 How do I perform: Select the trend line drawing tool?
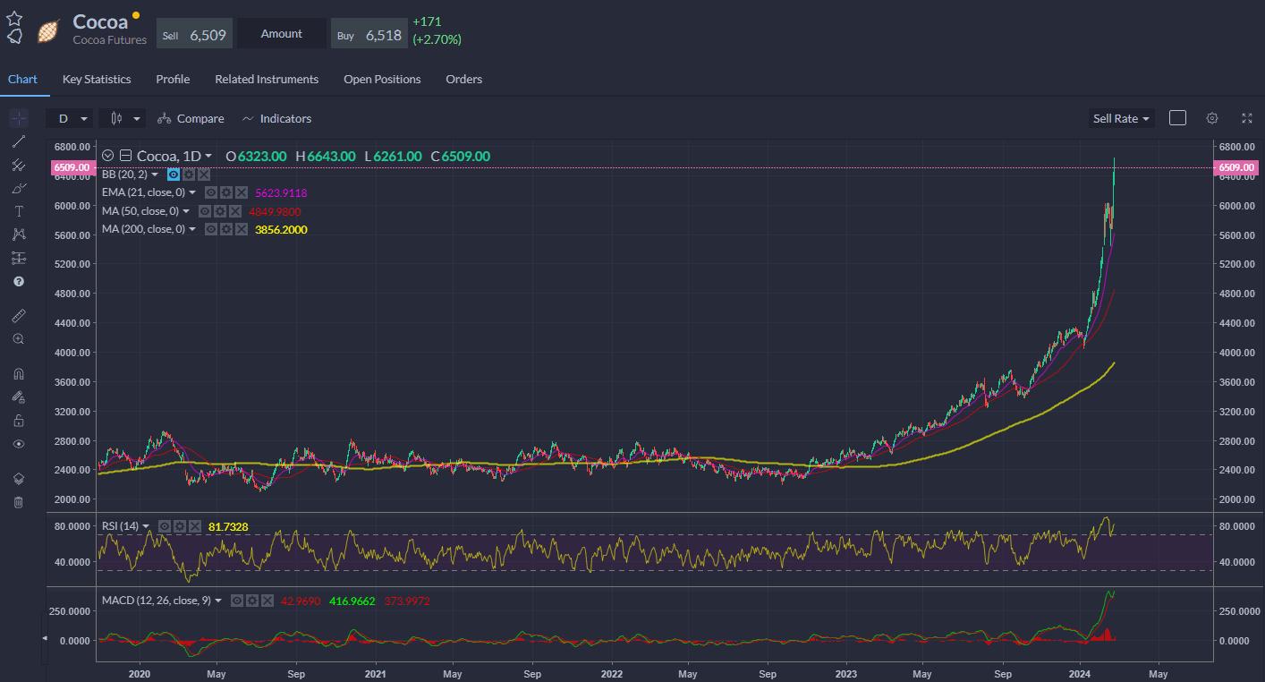coord(19,141)
